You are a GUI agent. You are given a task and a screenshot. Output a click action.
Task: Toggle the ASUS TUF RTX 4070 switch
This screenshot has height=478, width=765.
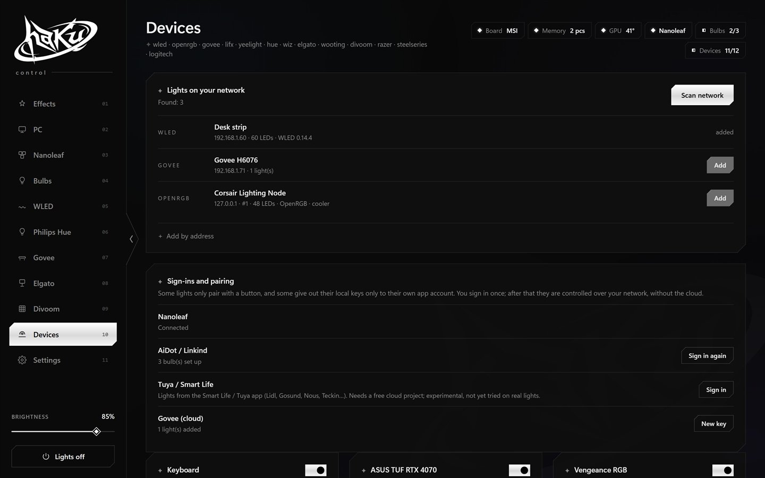520,470
